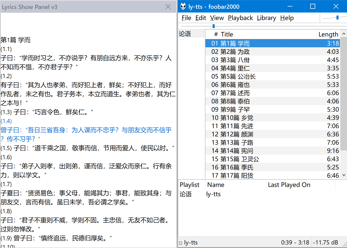Select track 04 第4篇 里仁

[273, 68]
